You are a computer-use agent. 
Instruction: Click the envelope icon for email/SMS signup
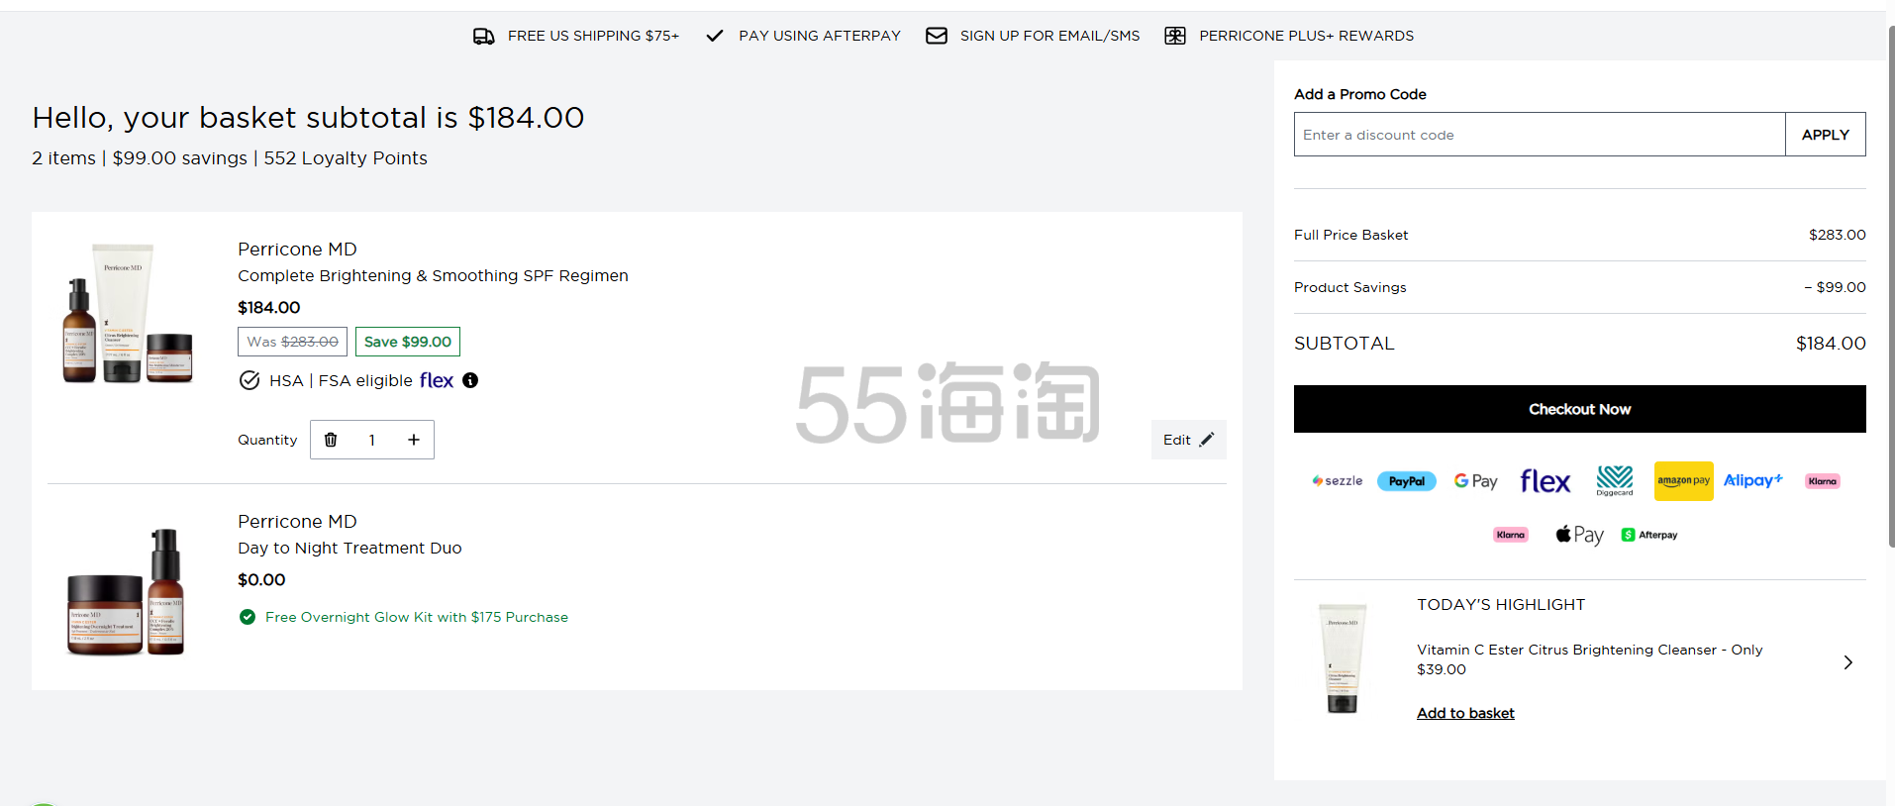click(x=936, y=36)
